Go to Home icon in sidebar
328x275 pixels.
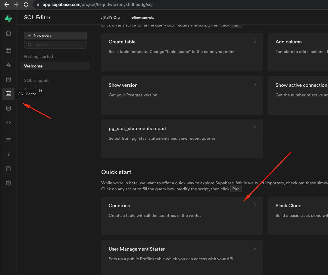pyautogui.click(x=8, y=33)
